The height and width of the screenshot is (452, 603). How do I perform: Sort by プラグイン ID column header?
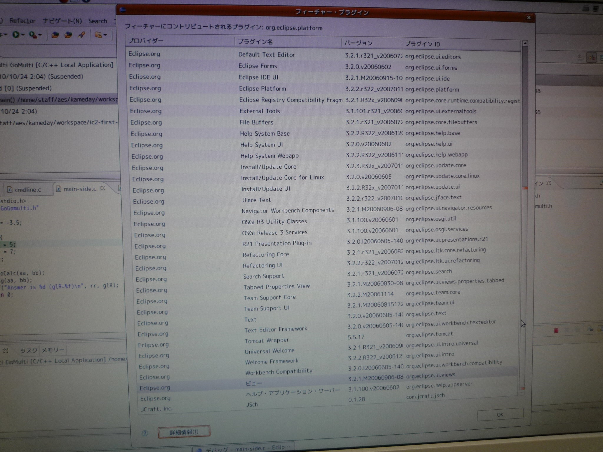pos(461,44)
